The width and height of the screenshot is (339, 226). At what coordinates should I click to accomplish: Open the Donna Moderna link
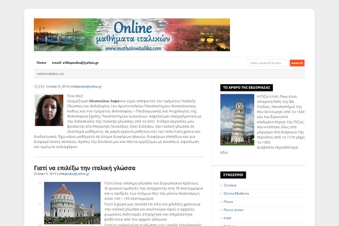(x=236, y=194)
